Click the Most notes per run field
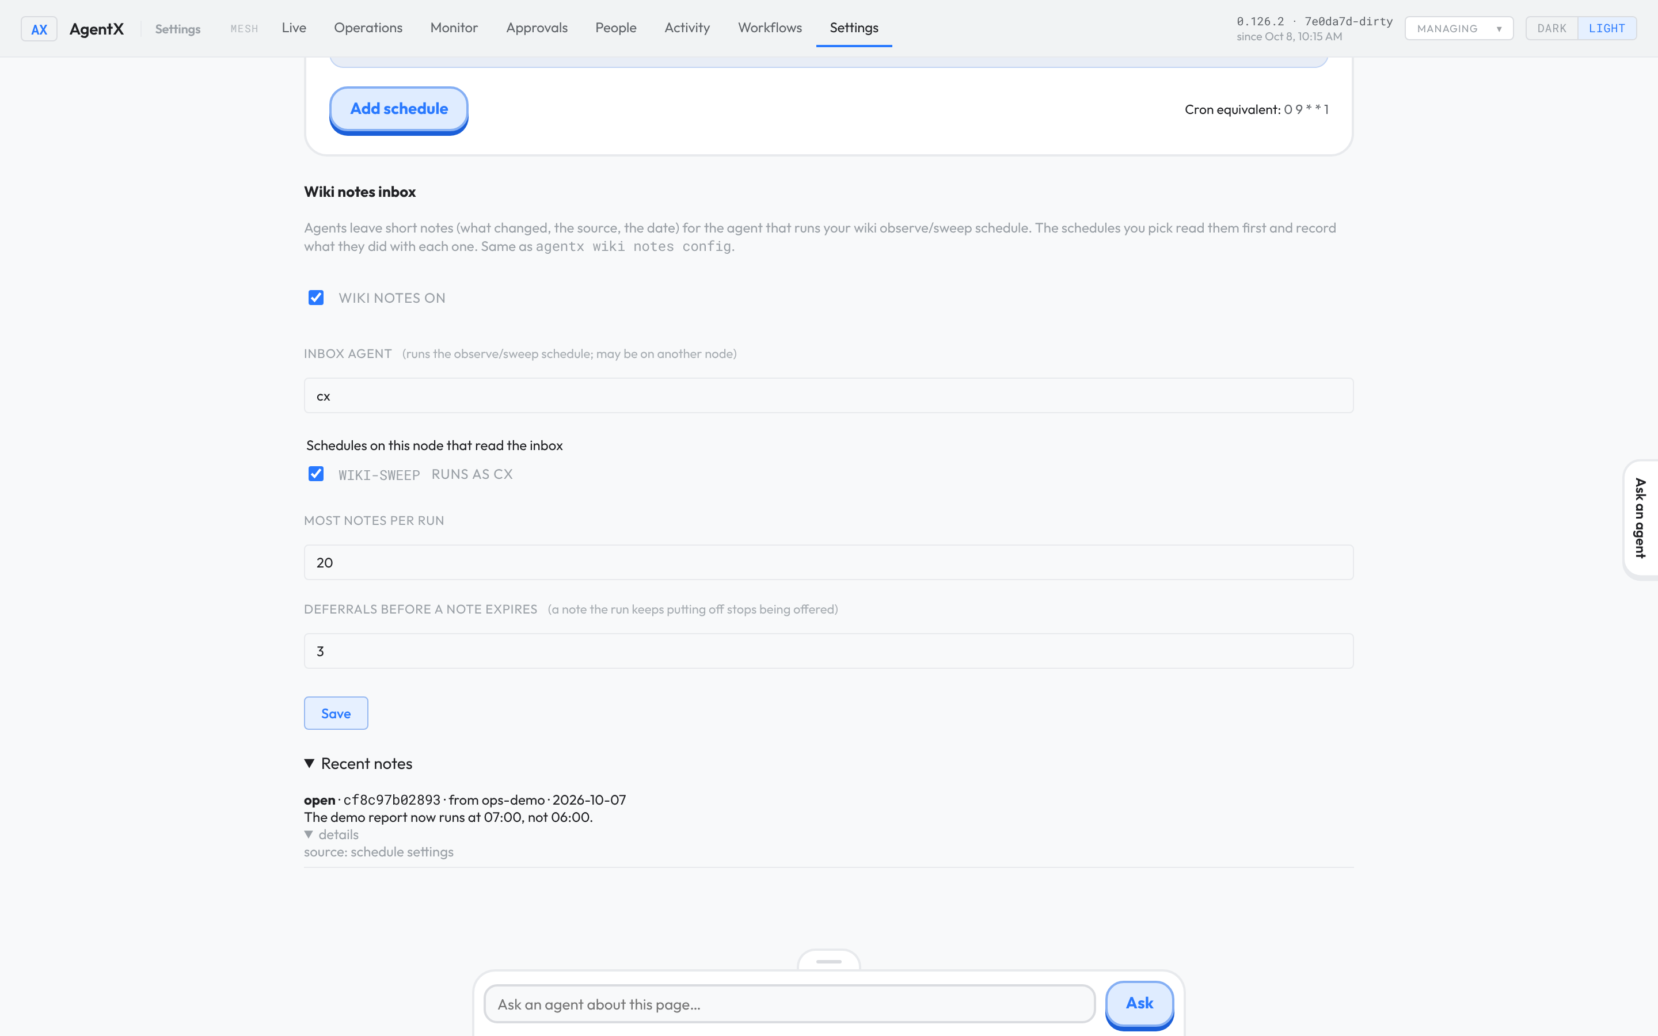The width and height of the screenshot is (1658, 1036). pyautogui.click(x=828, y=562)
